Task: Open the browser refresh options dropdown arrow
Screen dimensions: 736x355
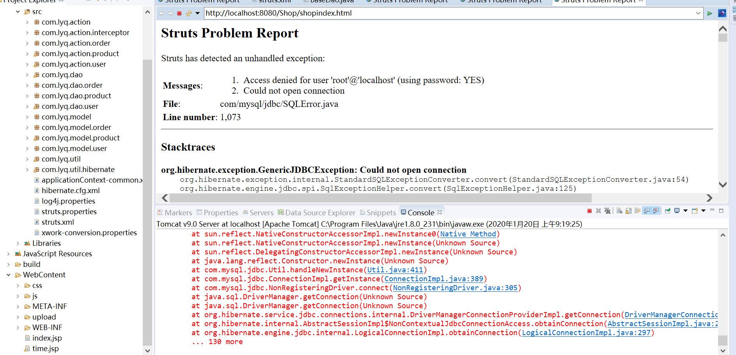Action: point(197,13)
